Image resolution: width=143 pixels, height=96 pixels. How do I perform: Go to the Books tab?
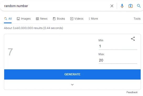point(59,19)
